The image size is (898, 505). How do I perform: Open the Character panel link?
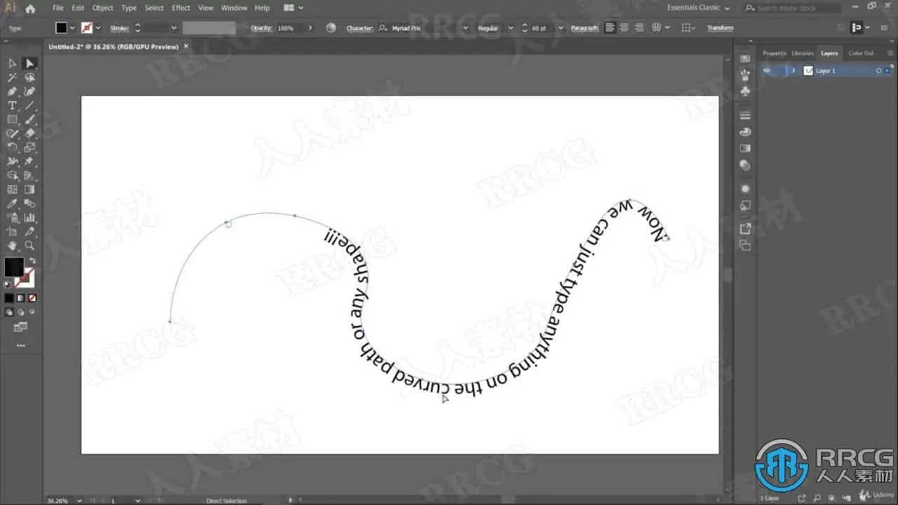(359, 28)
